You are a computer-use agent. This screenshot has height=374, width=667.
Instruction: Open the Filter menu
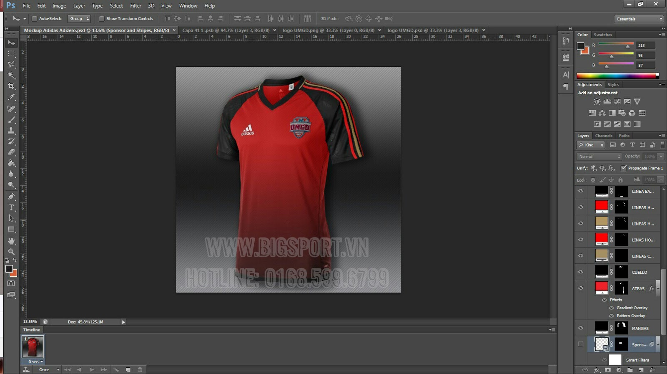point(135,6)
